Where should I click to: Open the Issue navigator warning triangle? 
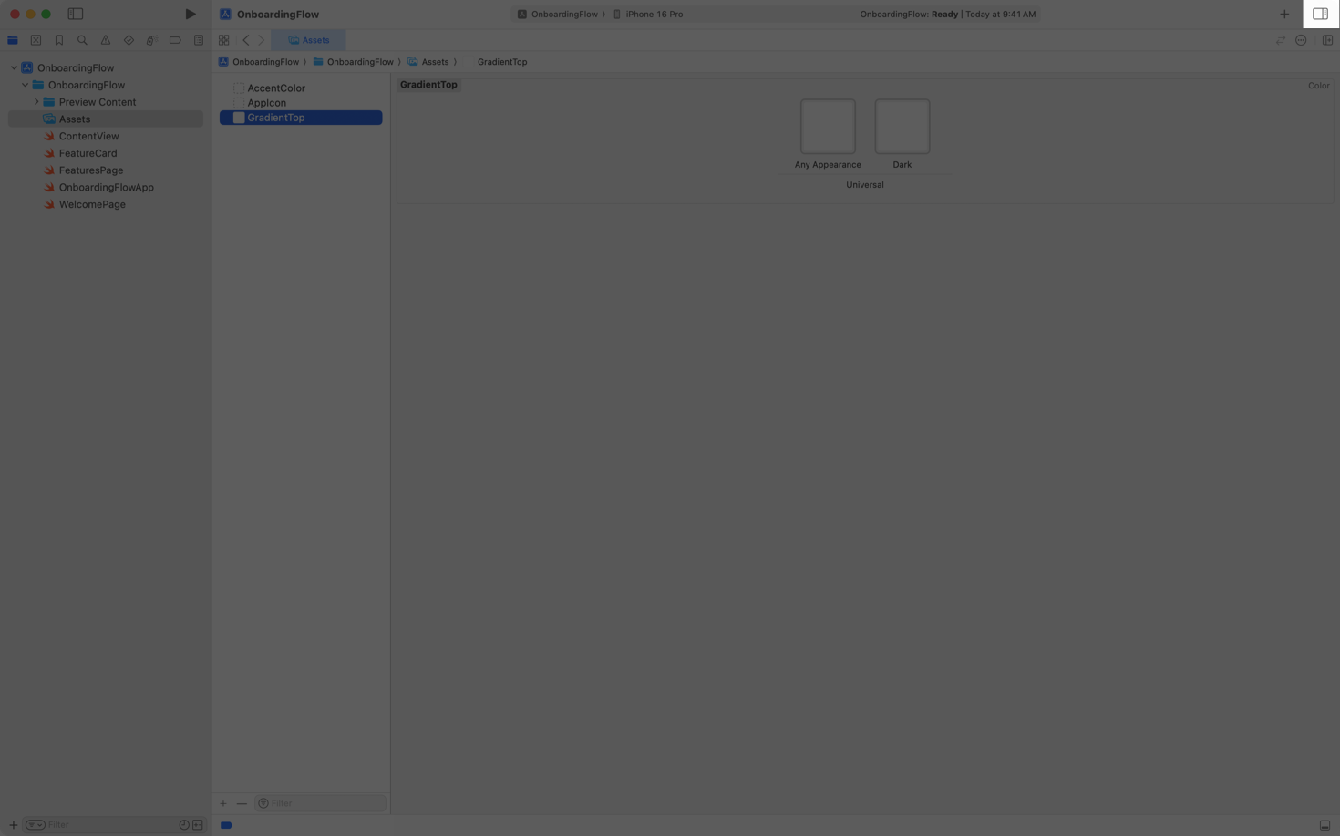click(105, 40)
